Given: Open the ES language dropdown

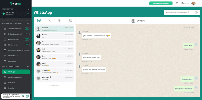Looking at the screenshot, I should (x=185, y=3).
